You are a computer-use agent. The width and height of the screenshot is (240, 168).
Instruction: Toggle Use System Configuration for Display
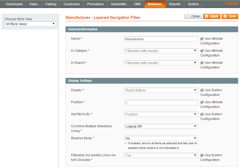pos(202,90)
